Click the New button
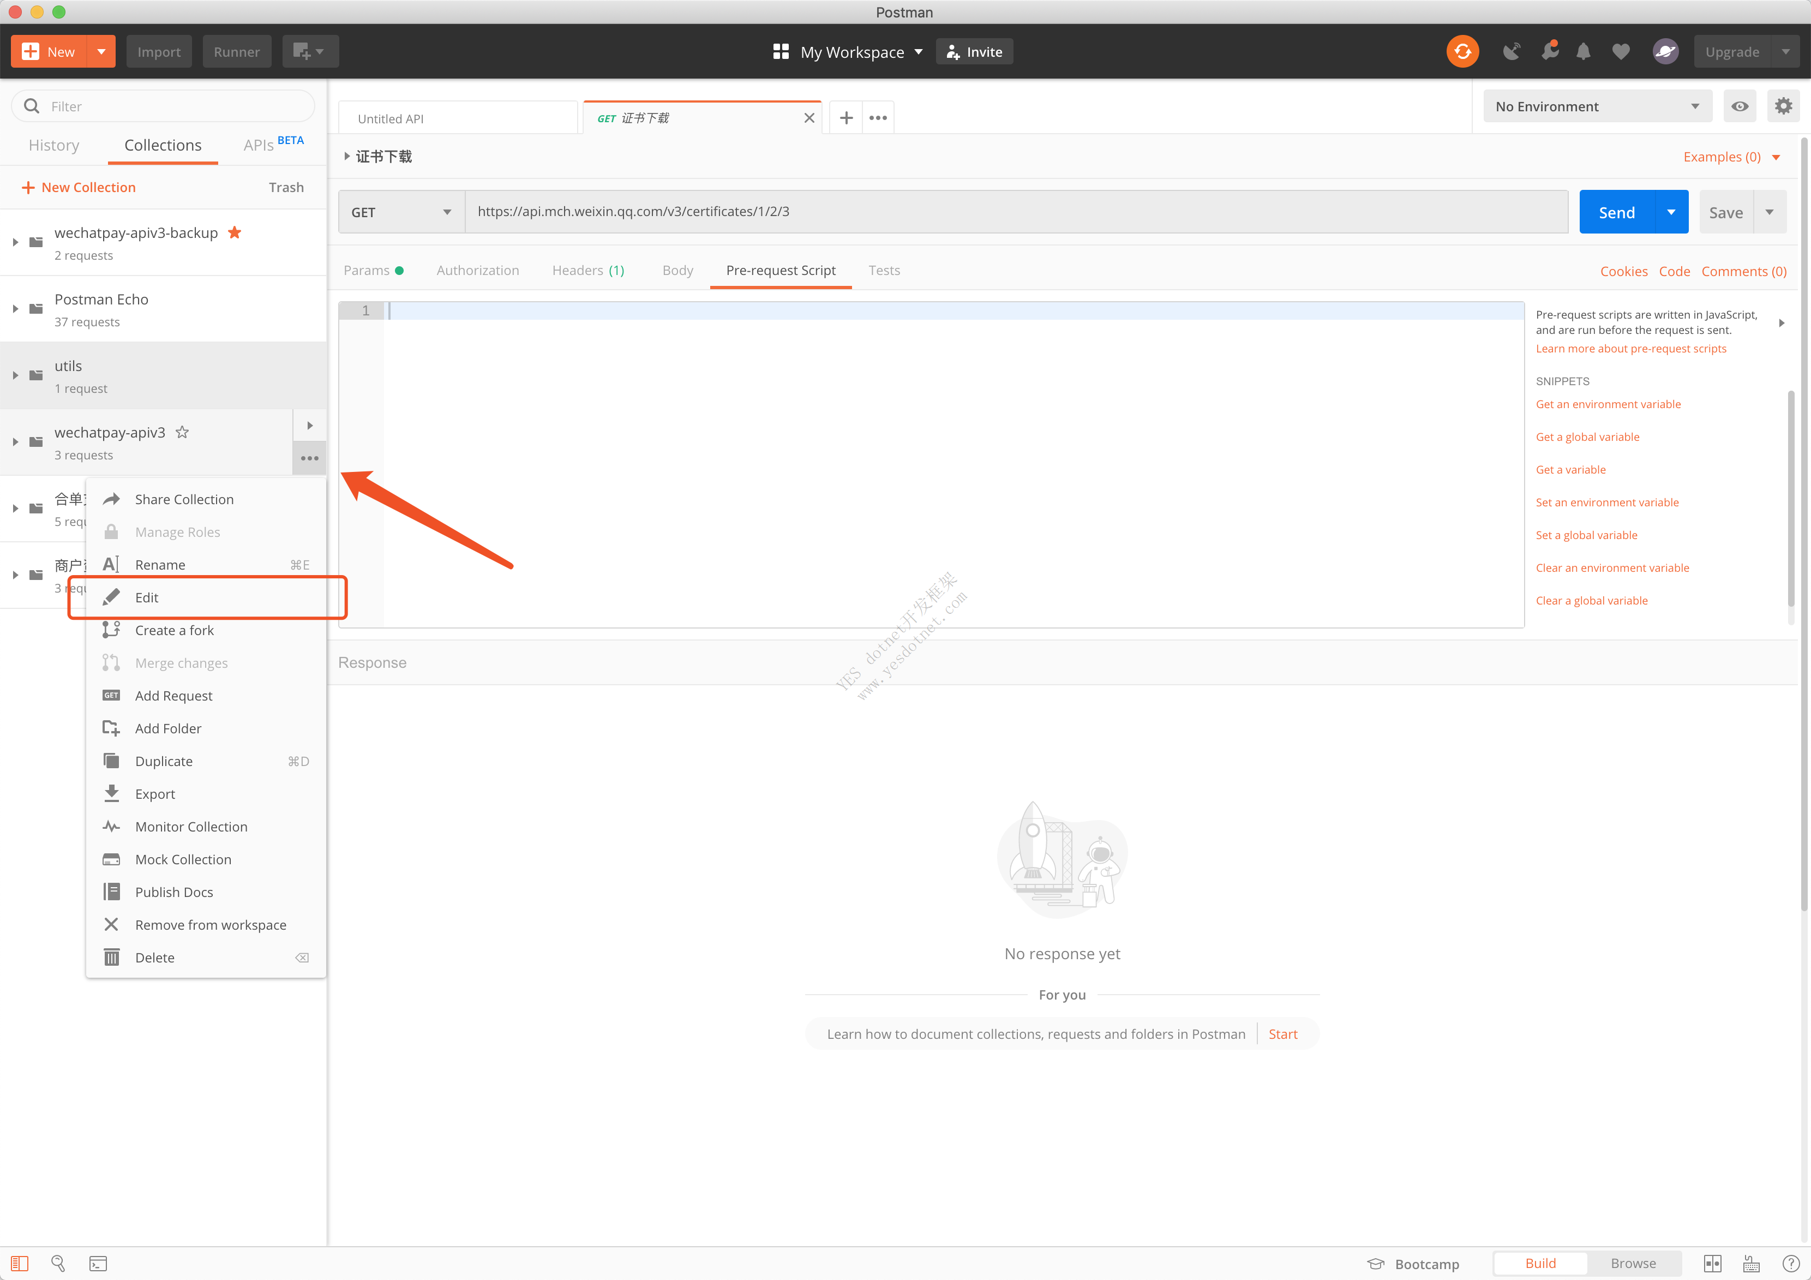 (x=49, y=51)
